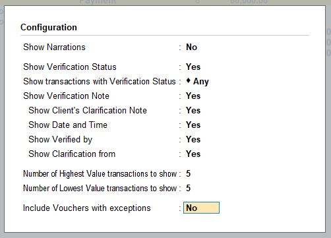Open the Verification Status Any selector

point(201,82)
